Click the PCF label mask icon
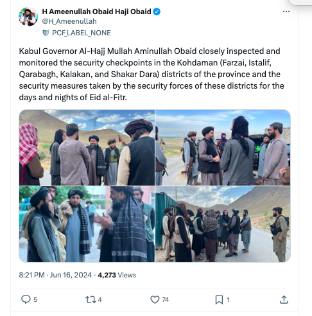This screenshot has width=312, height=316. pos(46,33)
